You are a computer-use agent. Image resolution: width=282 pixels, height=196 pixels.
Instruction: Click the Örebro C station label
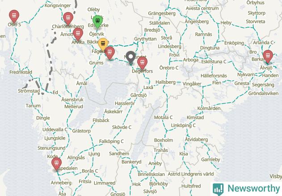pos(169,68)
